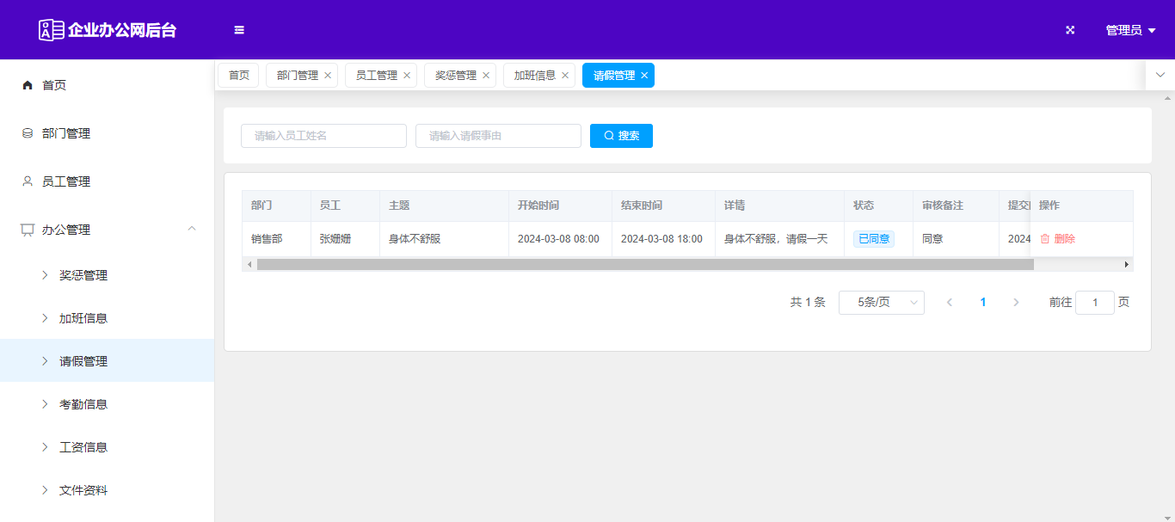Click the fullscreen toggle icon in header
Image resolution: width=1175 pixels, height=522 pixels.
coord(1070,30)
